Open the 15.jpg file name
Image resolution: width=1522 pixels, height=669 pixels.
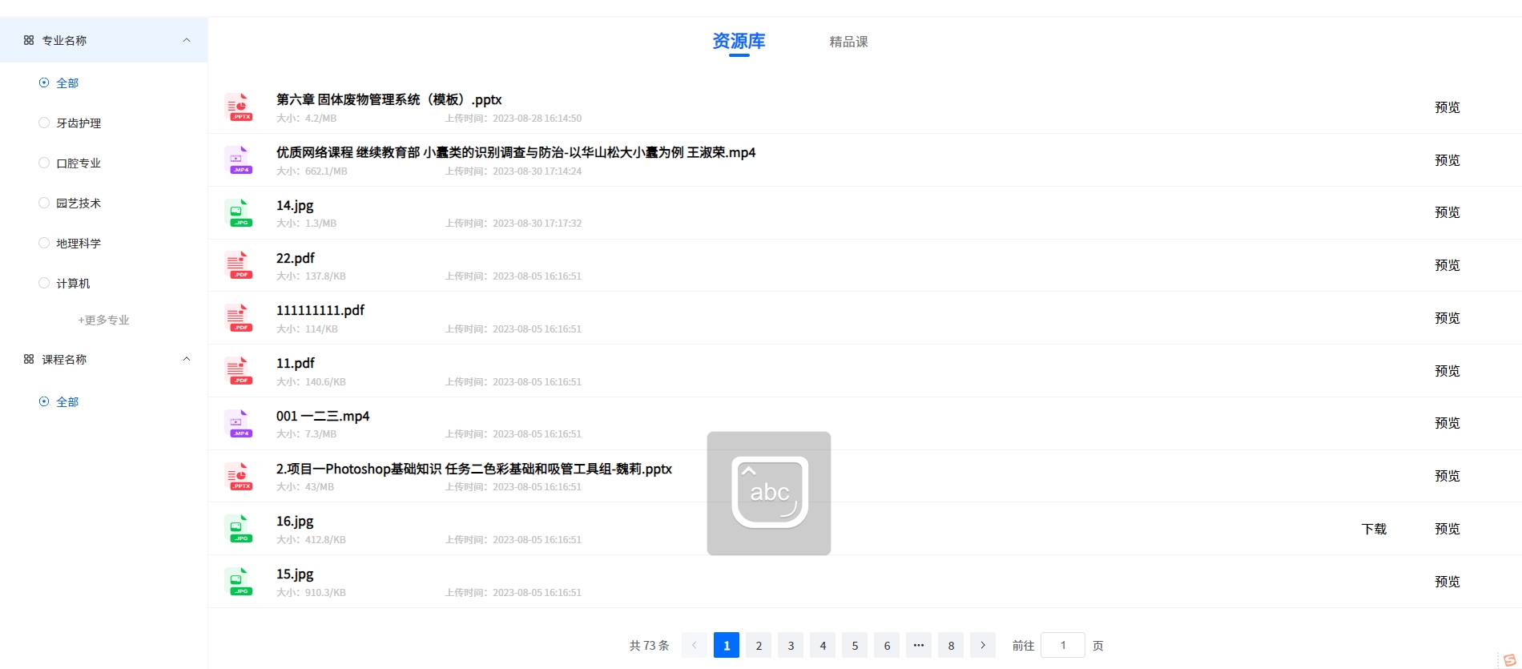click(x=295, y=574)
